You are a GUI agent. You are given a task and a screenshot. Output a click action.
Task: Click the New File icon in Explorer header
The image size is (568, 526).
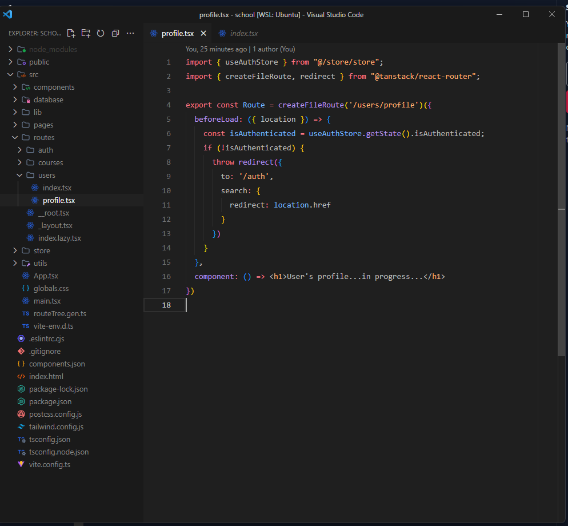pyautogui.click(x=71, y=33)
